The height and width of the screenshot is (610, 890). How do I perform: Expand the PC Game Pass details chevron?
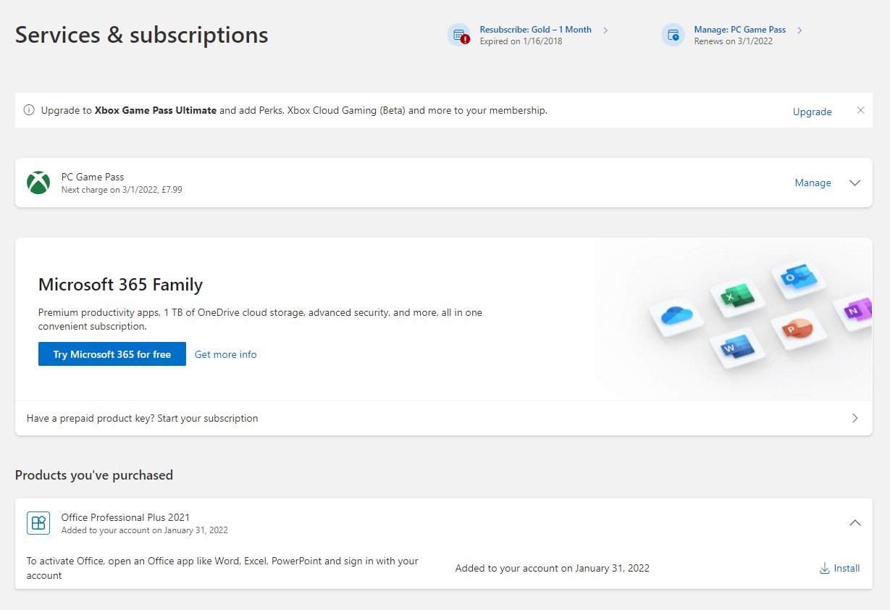855,183
